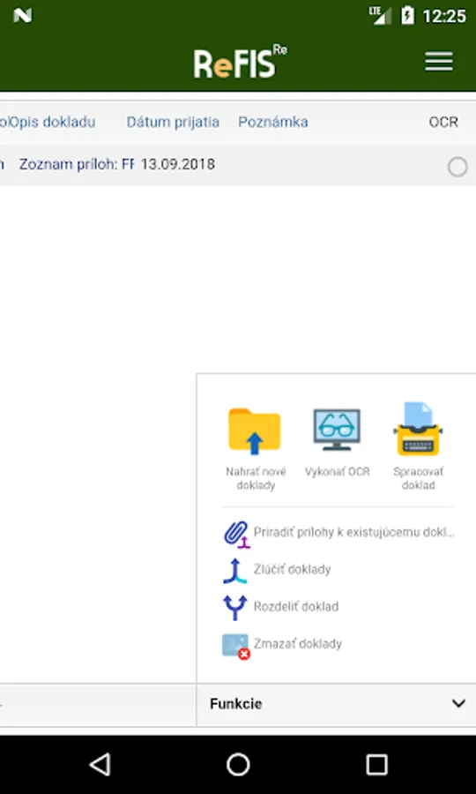Click the Zmazať doklady delete icon
The height and width of the screenshot is (794, 476).
coord(235,647)
